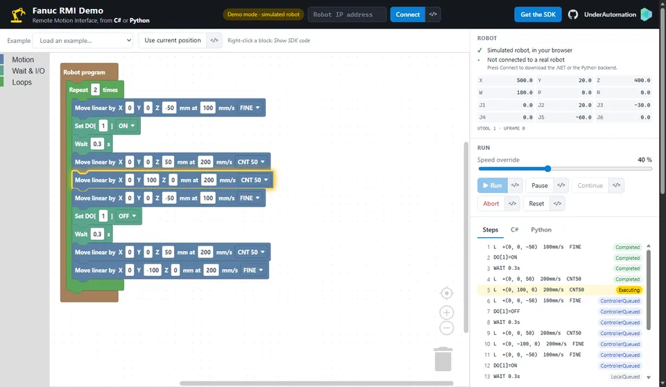Show SDK code for Continue button
The width and height of the screenshot is (666, 387).
click(x=616, y=185)
